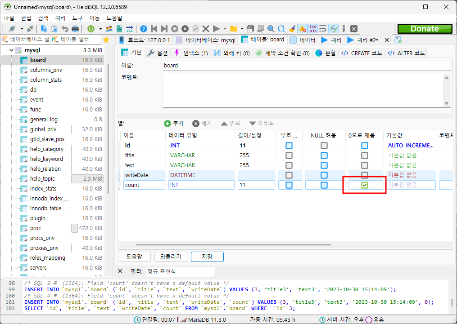This screenshot has width=457, height=324.
Task: Open dropdown arrow next to connect icon
Action: point(22,29)
